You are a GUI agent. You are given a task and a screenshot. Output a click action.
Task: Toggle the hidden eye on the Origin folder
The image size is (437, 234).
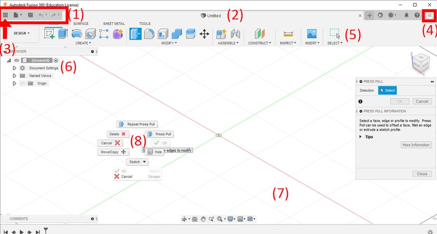[x=23, y=83]
